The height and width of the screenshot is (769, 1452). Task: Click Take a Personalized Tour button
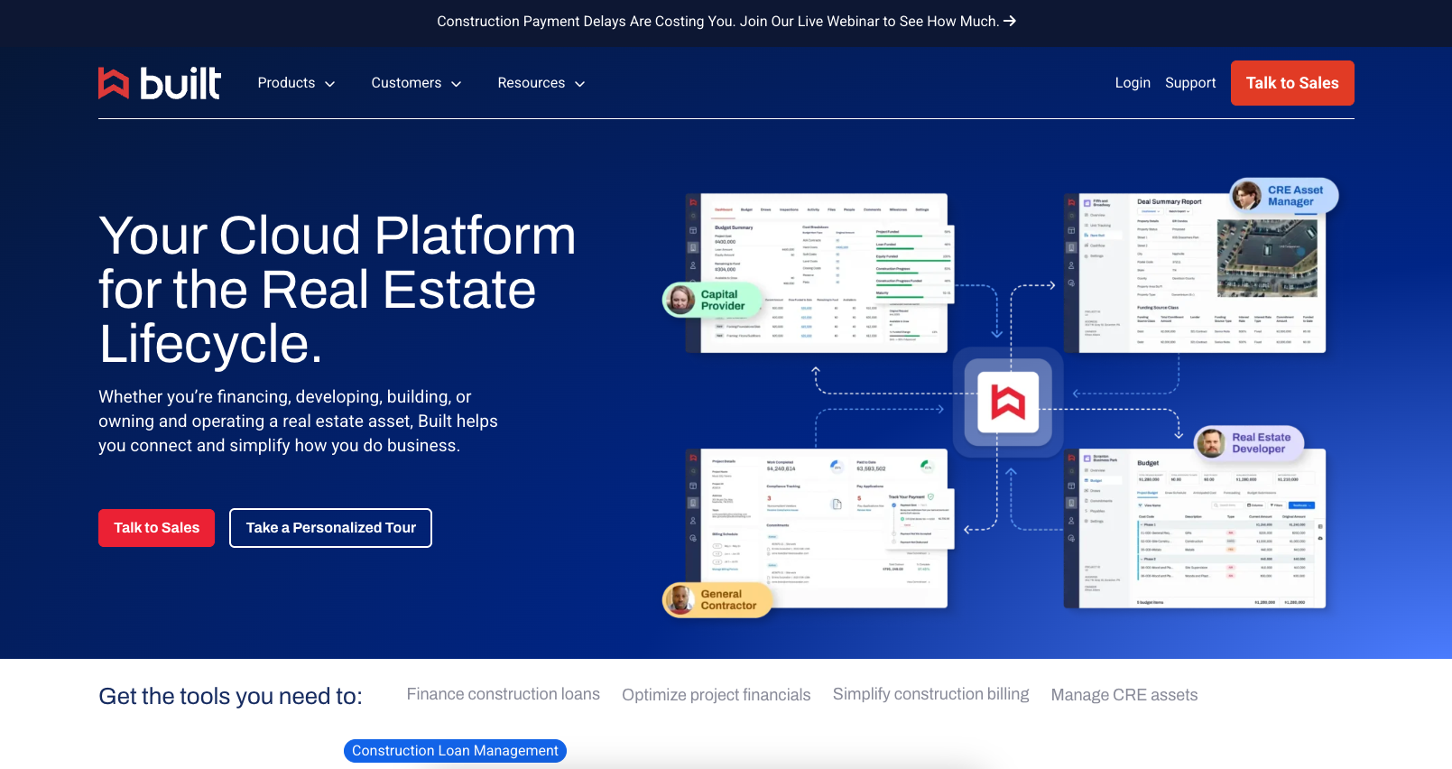pos(330,528)
